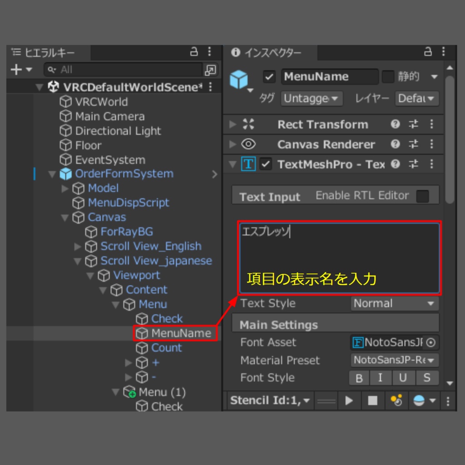The height and width of the screenshot is (465, 465).
Task: Toggle the MenuName active checkbox
Action: tap(270, 77)
